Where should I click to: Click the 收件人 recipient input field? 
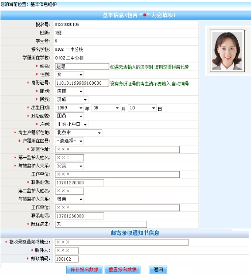66,251
